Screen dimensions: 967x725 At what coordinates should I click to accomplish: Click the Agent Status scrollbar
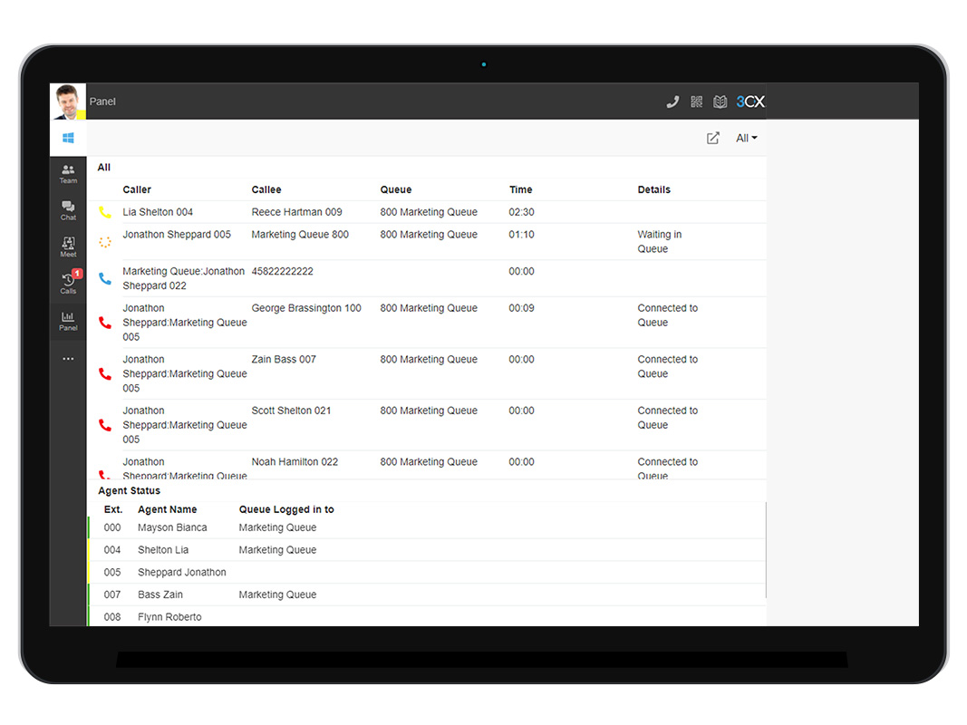pos(765,549)
